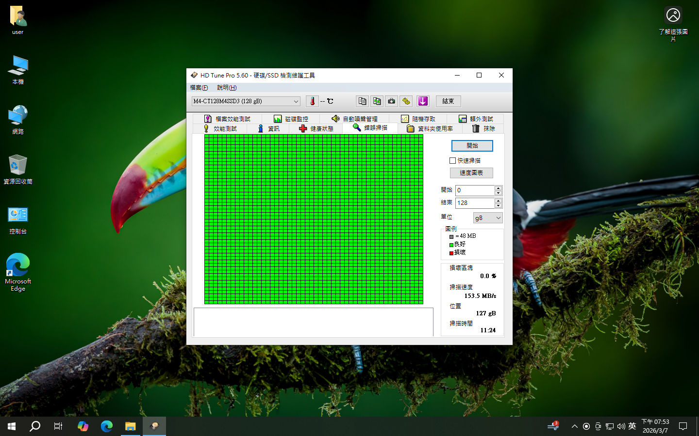Open the Windows Start menu

pyautogui.click(x=12, y=426)
